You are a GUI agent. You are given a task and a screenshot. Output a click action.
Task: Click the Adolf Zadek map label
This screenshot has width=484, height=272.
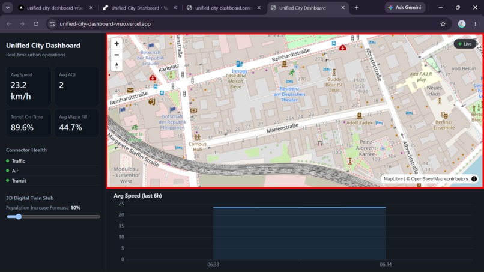[x=359, y=122]
